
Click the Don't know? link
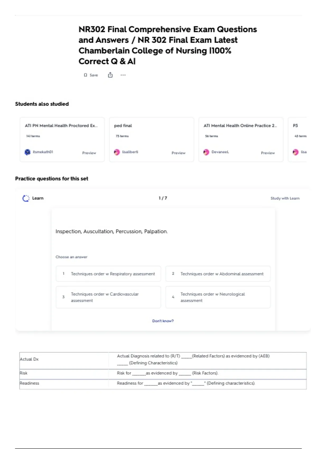click(163, 321)
